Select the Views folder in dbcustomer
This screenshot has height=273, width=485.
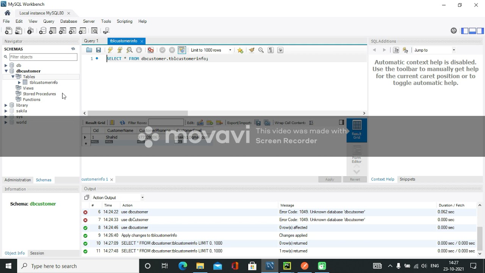(x=28, y=88)
